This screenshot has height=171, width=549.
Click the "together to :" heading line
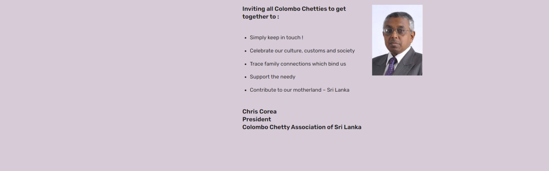(260, 17)
